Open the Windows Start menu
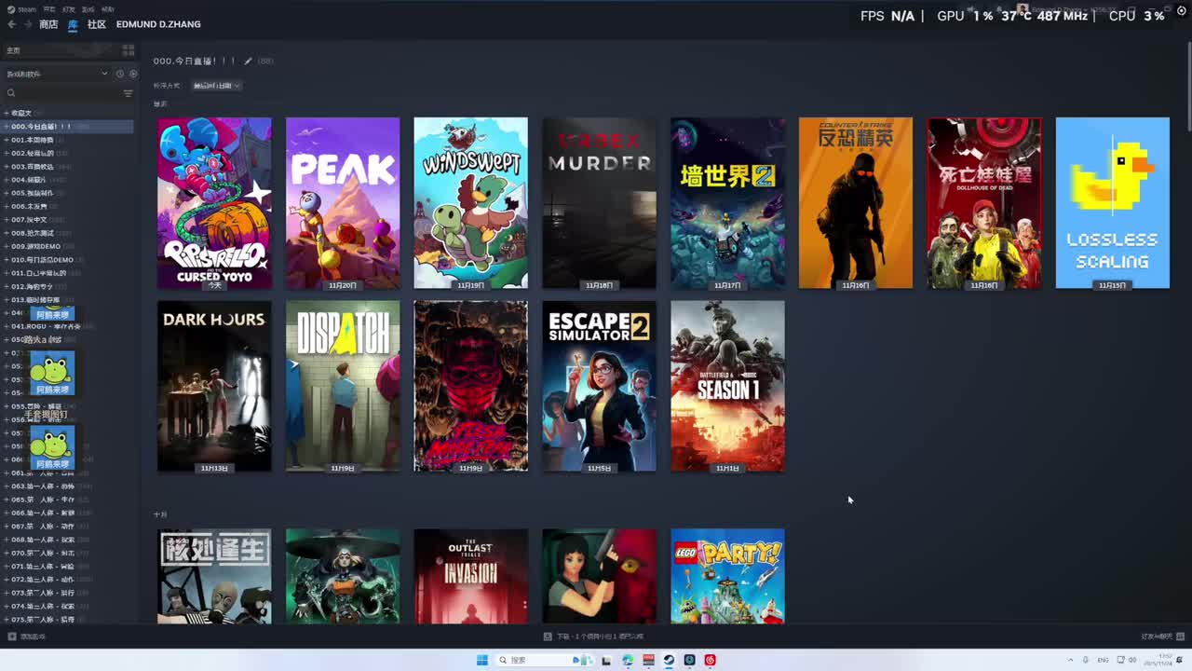Viewport: 1192px width, 671px height. pyautogui.click(x=481, y=660)
